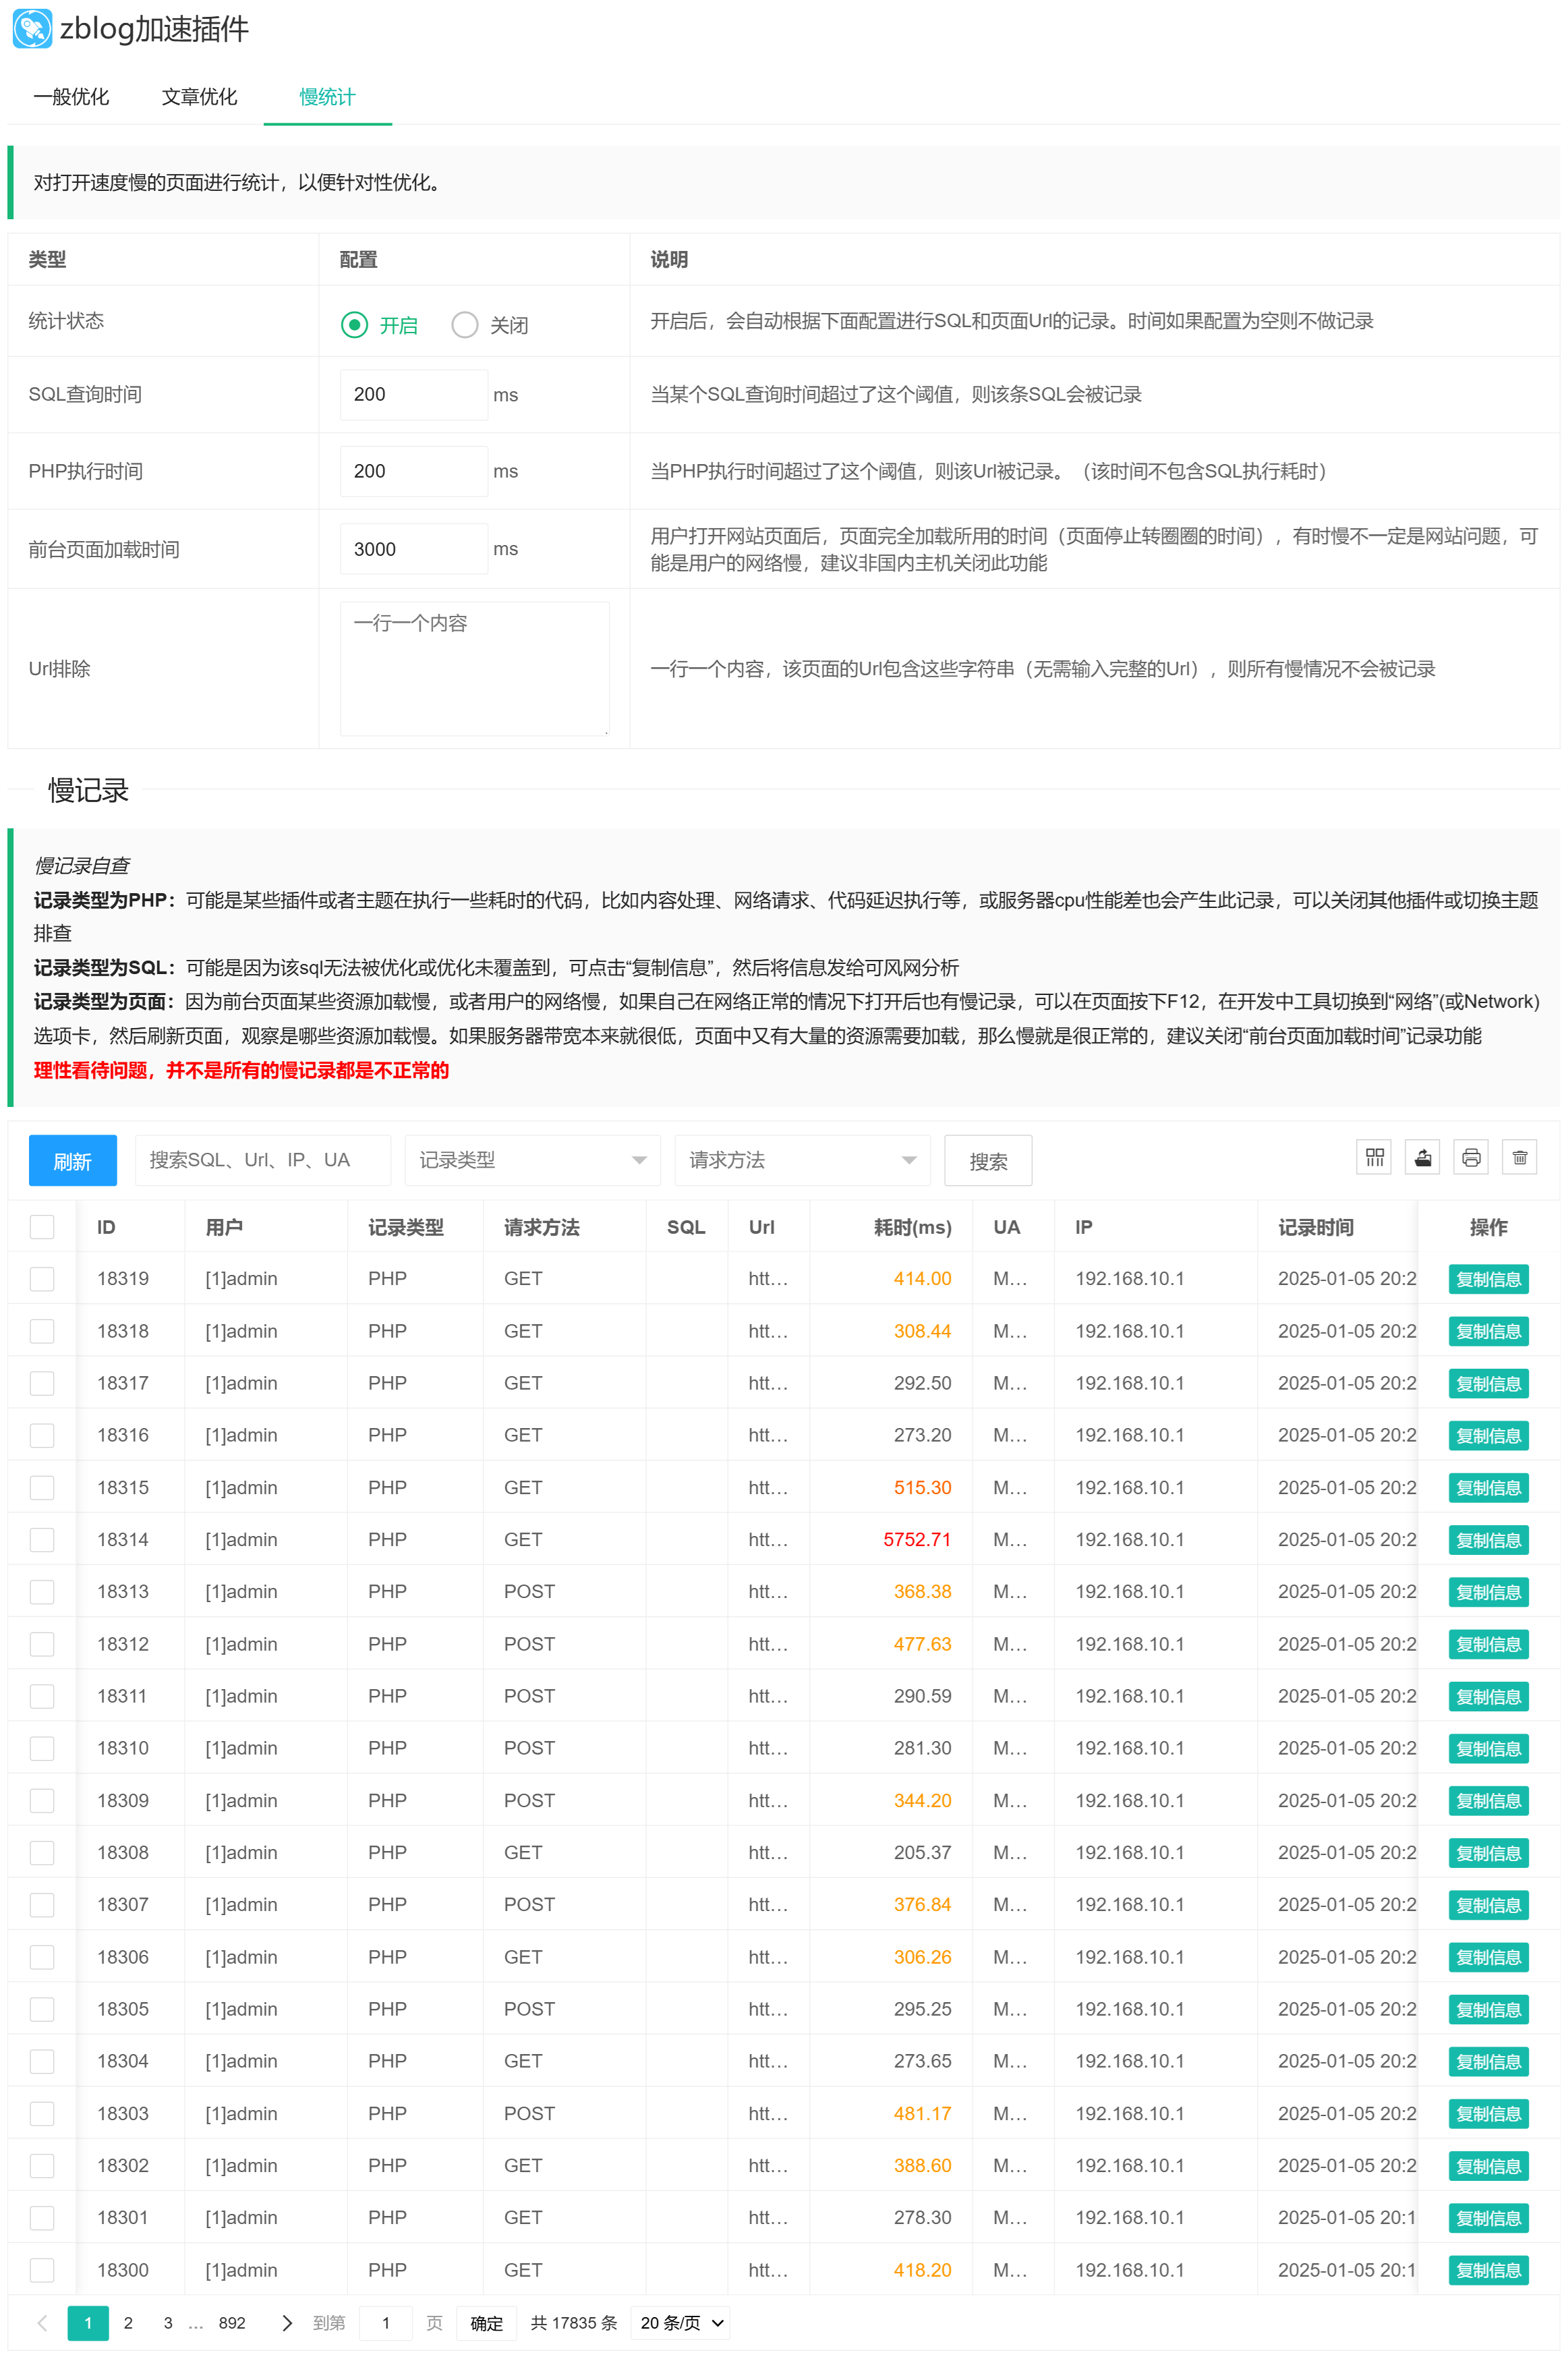Click 复制信息 for record 18309
The height and width of the screenshot is (2361, 1568).
(x=1488, y=1800)
